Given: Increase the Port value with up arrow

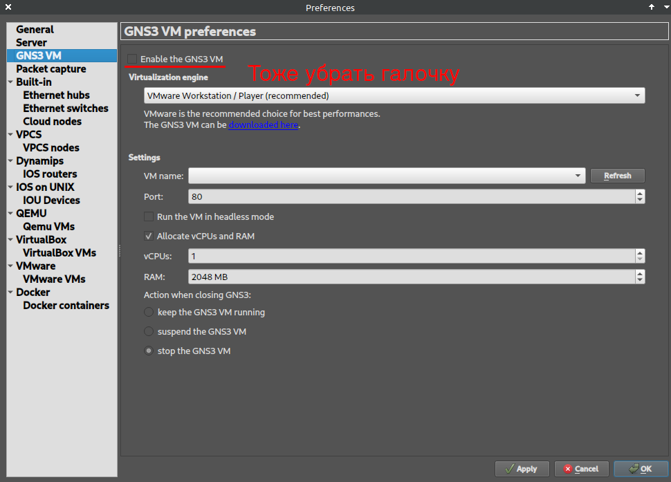Looking at the screenshot, I should tap(640, 194).
